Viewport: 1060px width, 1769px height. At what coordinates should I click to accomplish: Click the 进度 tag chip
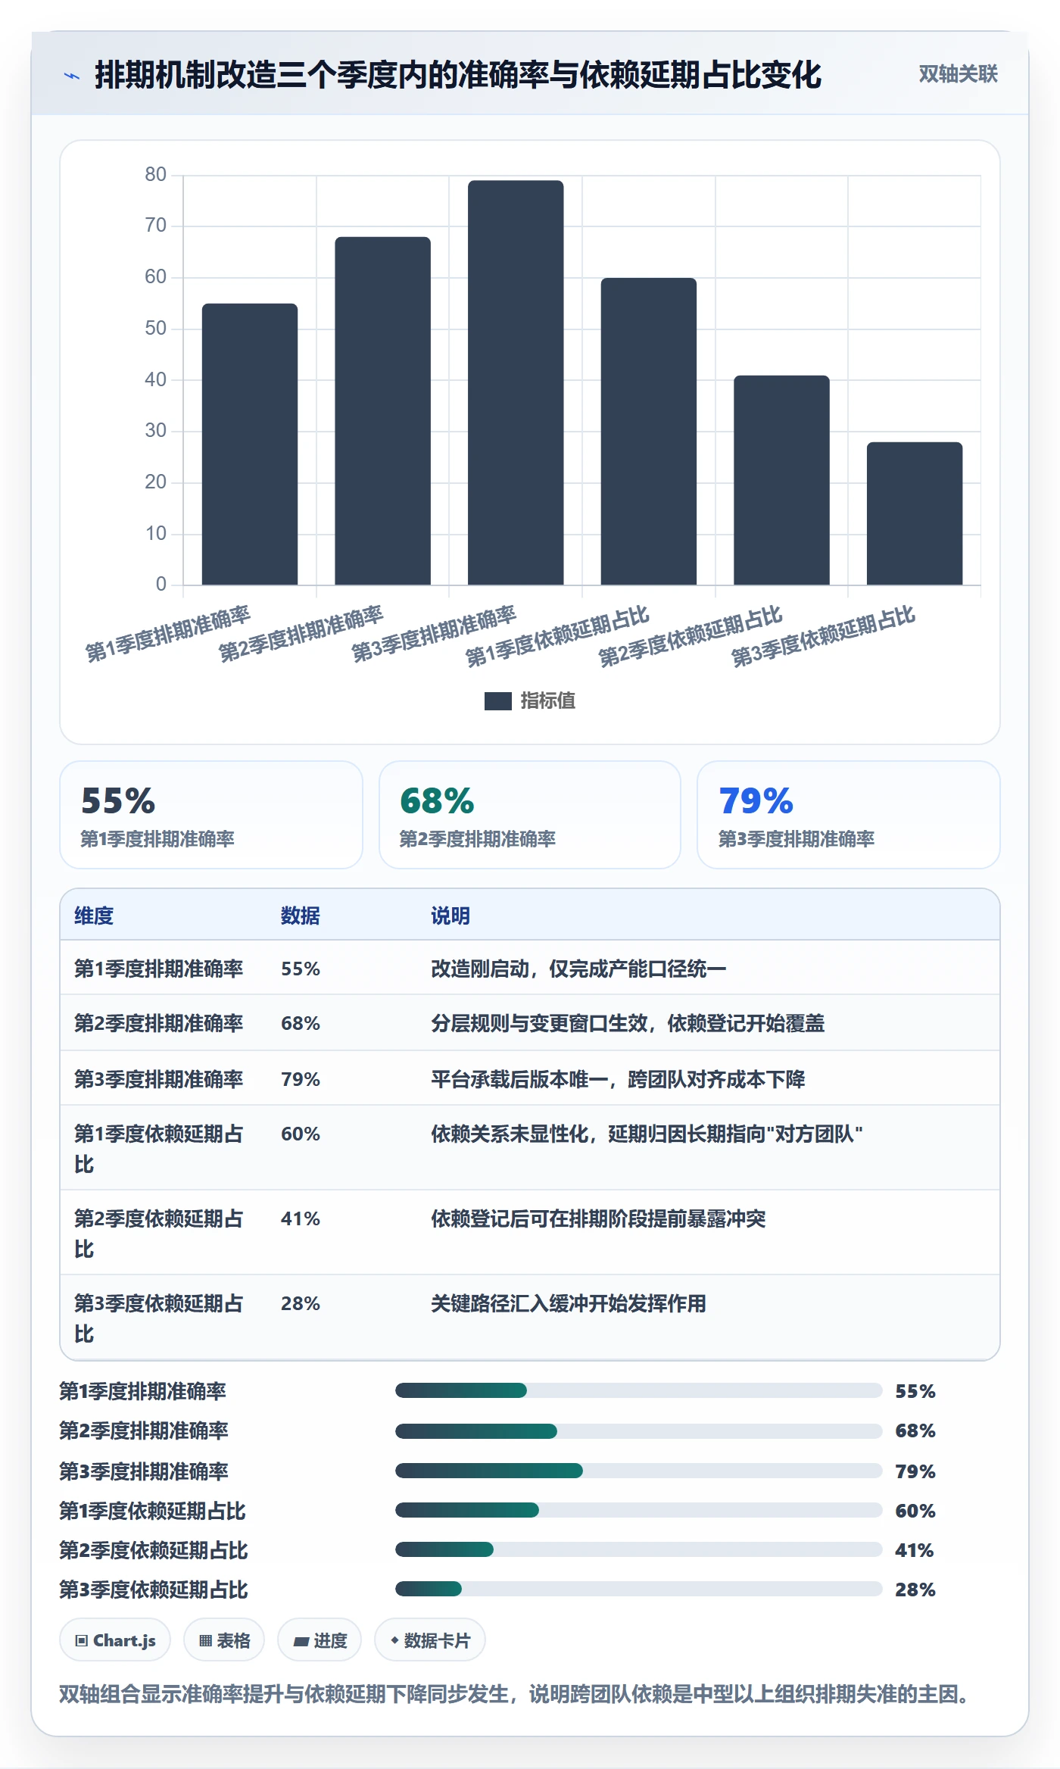coord(320,1640)
